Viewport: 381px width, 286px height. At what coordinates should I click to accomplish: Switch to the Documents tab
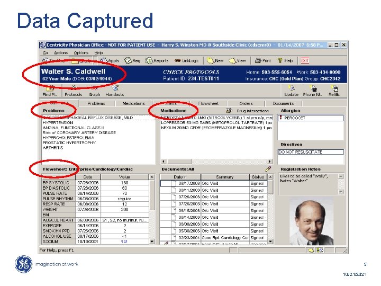pyautogui.click(x=283, y=103)
